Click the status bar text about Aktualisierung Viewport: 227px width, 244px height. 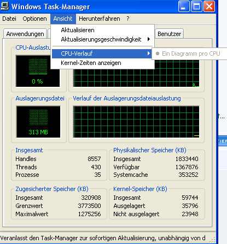pyautogui.click(x=103, y=238)
